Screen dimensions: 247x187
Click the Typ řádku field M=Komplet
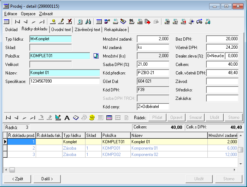[51, 39]
